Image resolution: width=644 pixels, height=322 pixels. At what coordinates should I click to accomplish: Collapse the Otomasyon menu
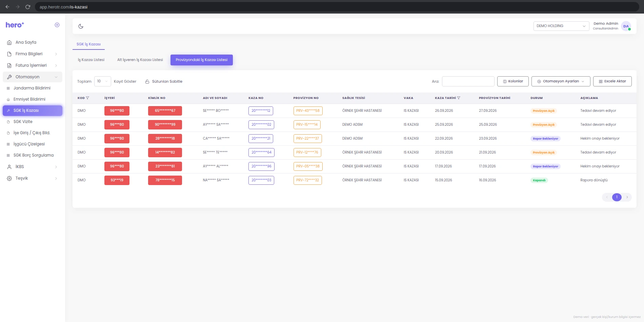click(x=33, y=77)
